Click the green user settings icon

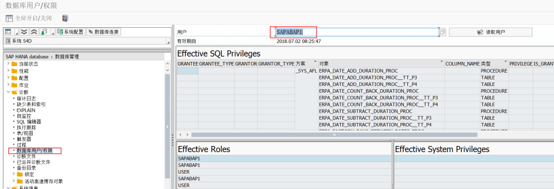click(x=44, y=32)
